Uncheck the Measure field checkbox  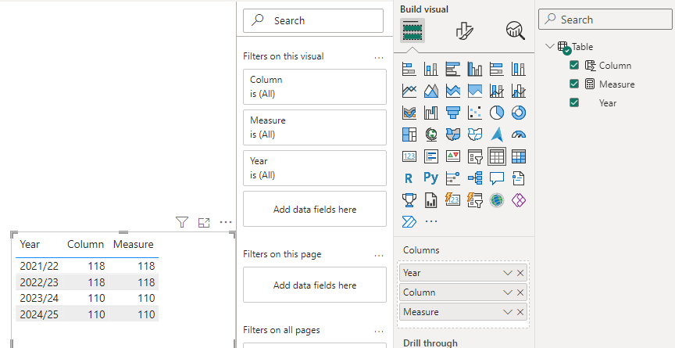(x=574, y=84)
